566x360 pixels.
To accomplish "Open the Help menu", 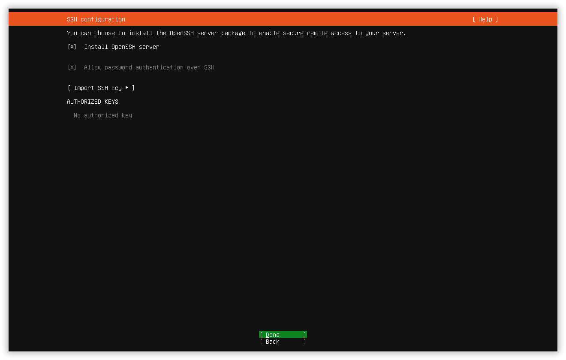I will 485,19.
